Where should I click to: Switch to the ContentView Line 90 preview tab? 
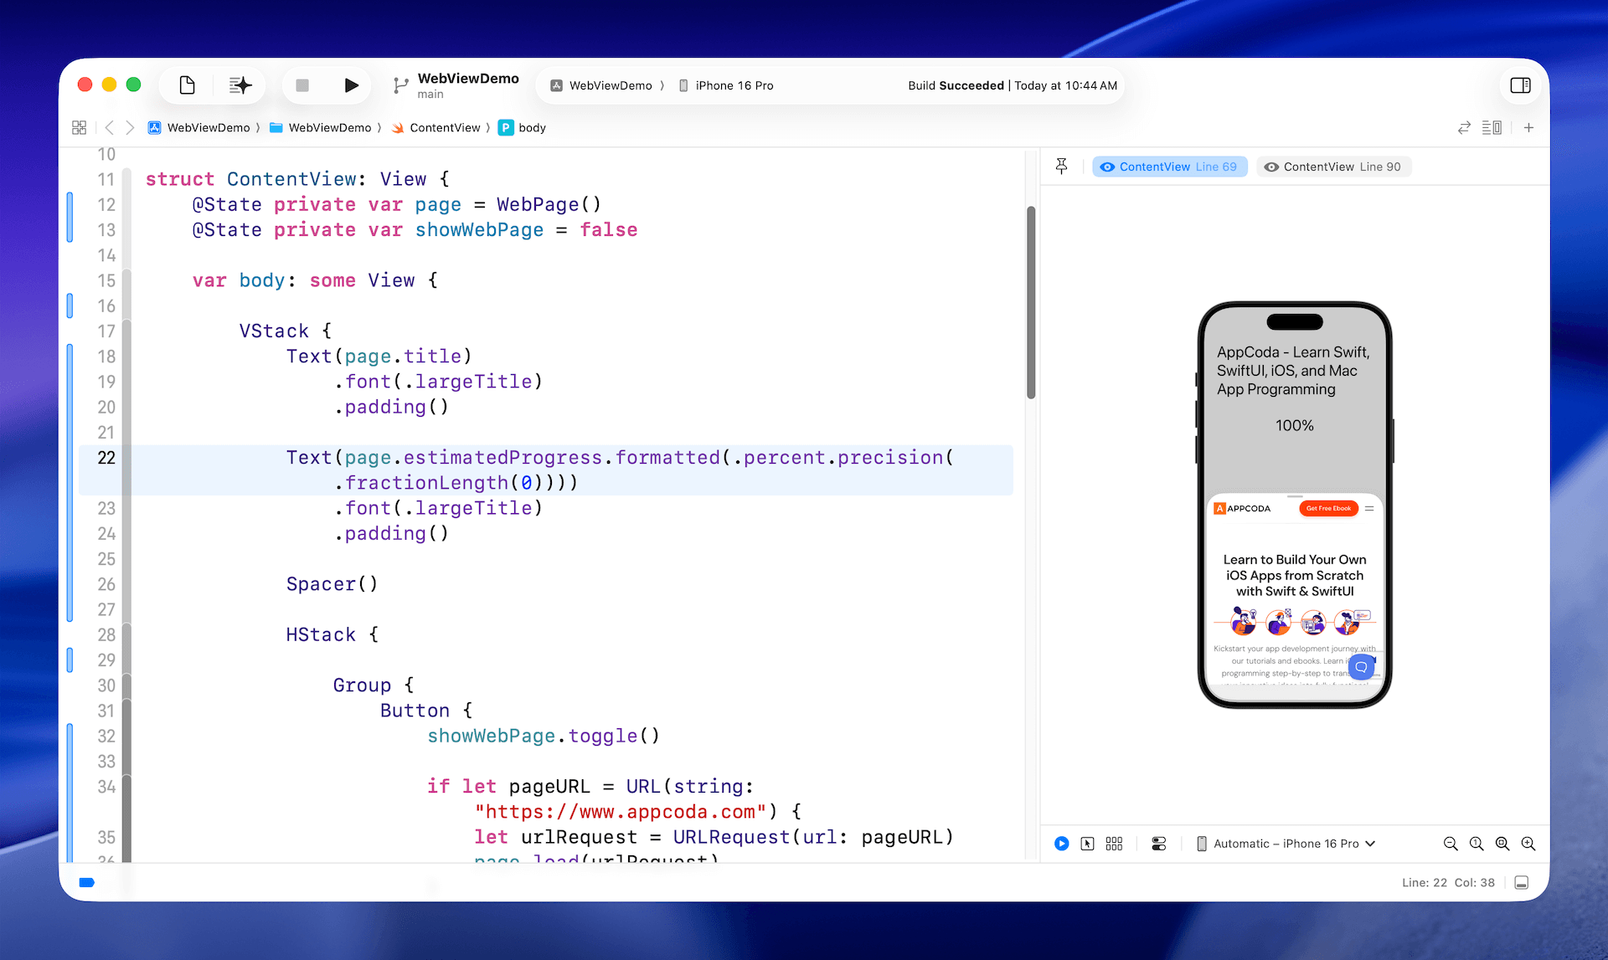(1333, 167)
